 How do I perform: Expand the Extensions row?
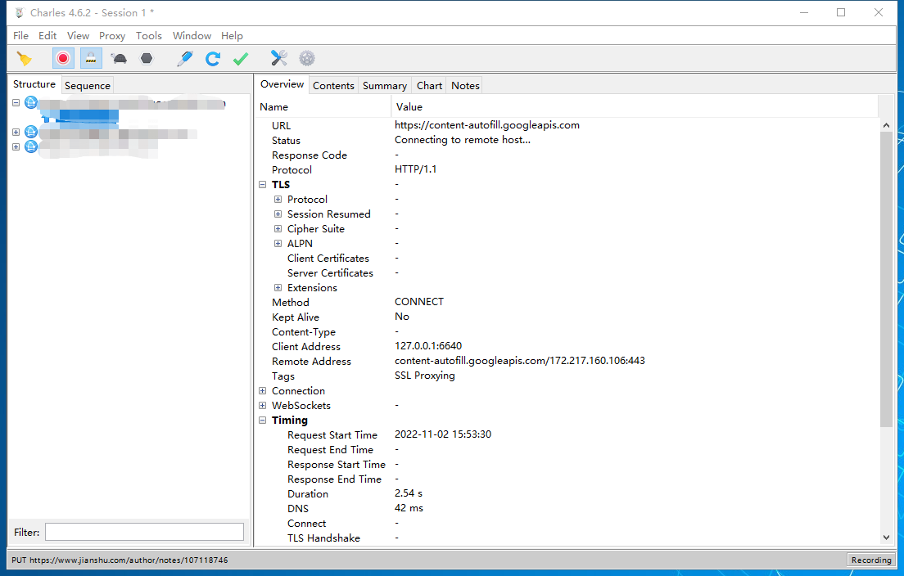(278, 288)
